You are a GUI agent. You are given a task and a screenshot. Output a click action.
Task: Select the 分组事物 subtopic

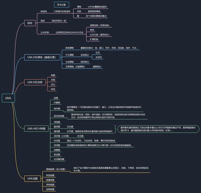point(70,62)
